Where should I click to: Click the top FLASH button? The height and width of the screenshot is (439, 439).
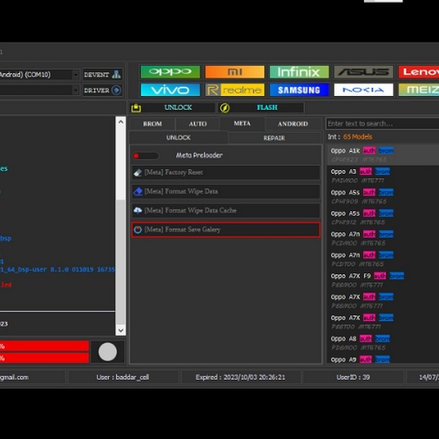[261, 108]
